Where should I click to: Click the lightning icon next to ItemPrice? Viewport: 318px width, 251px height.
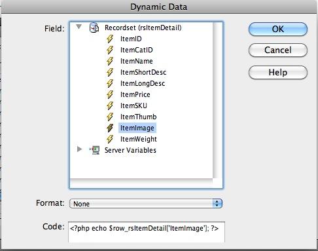point(110,94)
